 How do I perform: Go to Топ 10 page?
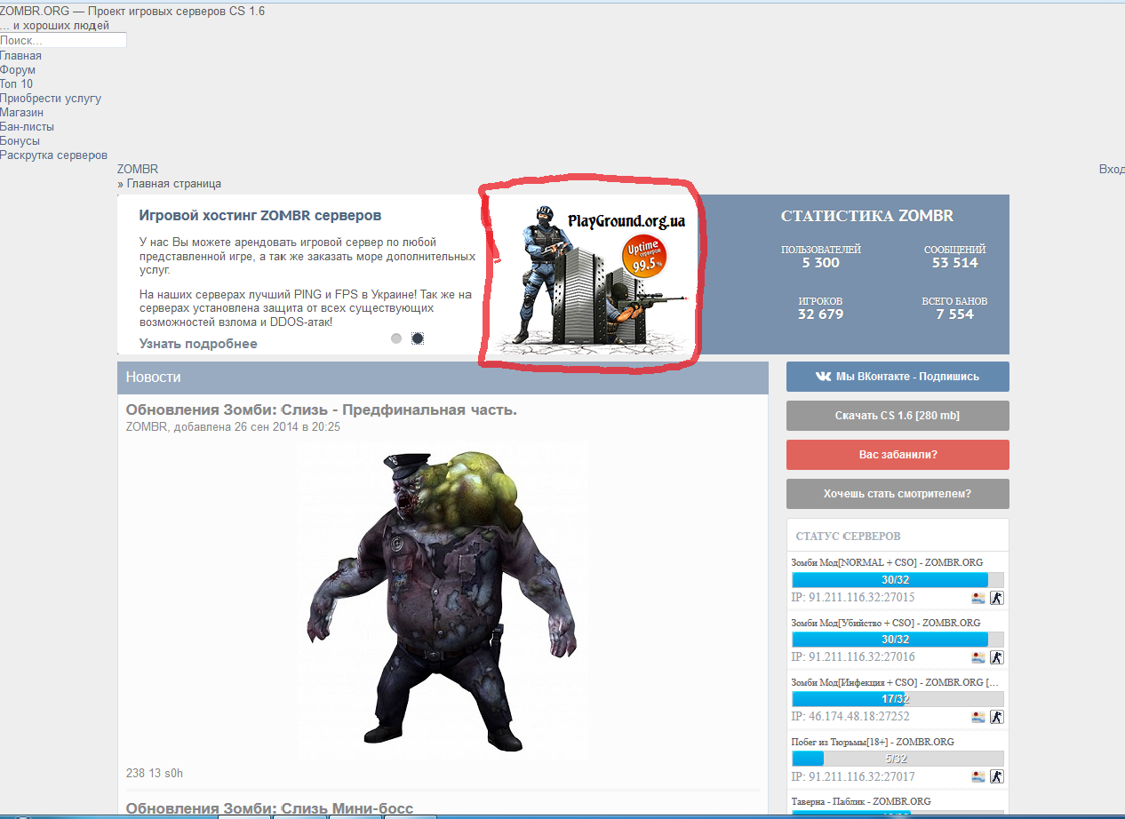click(x=16, y=84)
